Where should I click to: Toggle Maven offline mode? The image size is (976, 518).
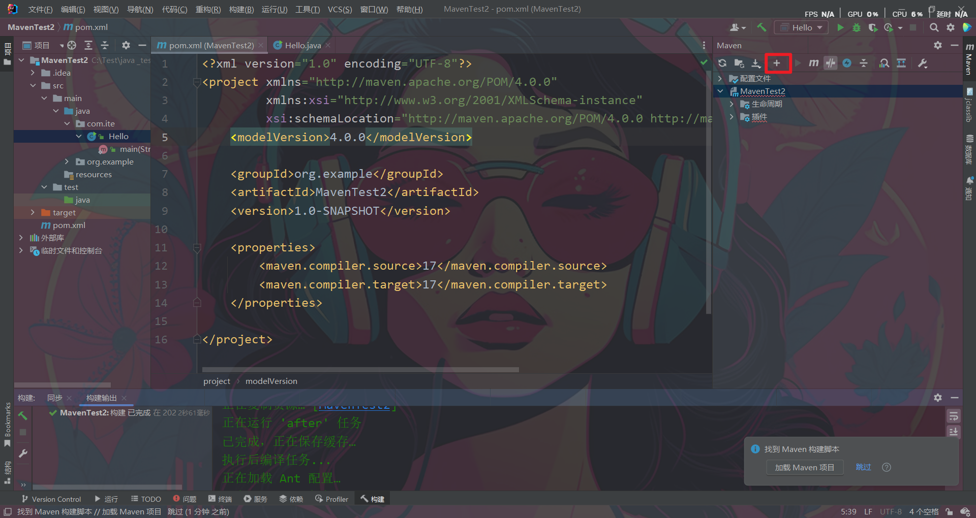pos(831,63)
